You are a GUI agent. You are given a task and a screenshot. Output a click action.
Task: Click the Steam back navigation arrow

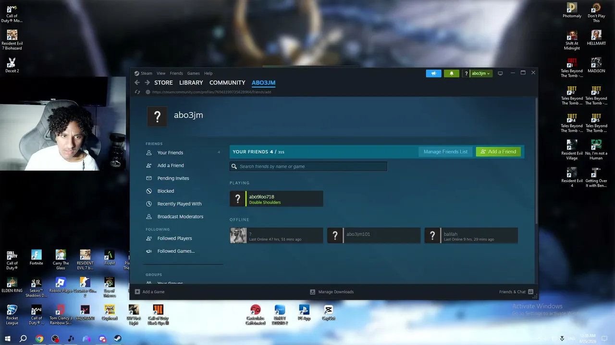(x=137, y=82)
